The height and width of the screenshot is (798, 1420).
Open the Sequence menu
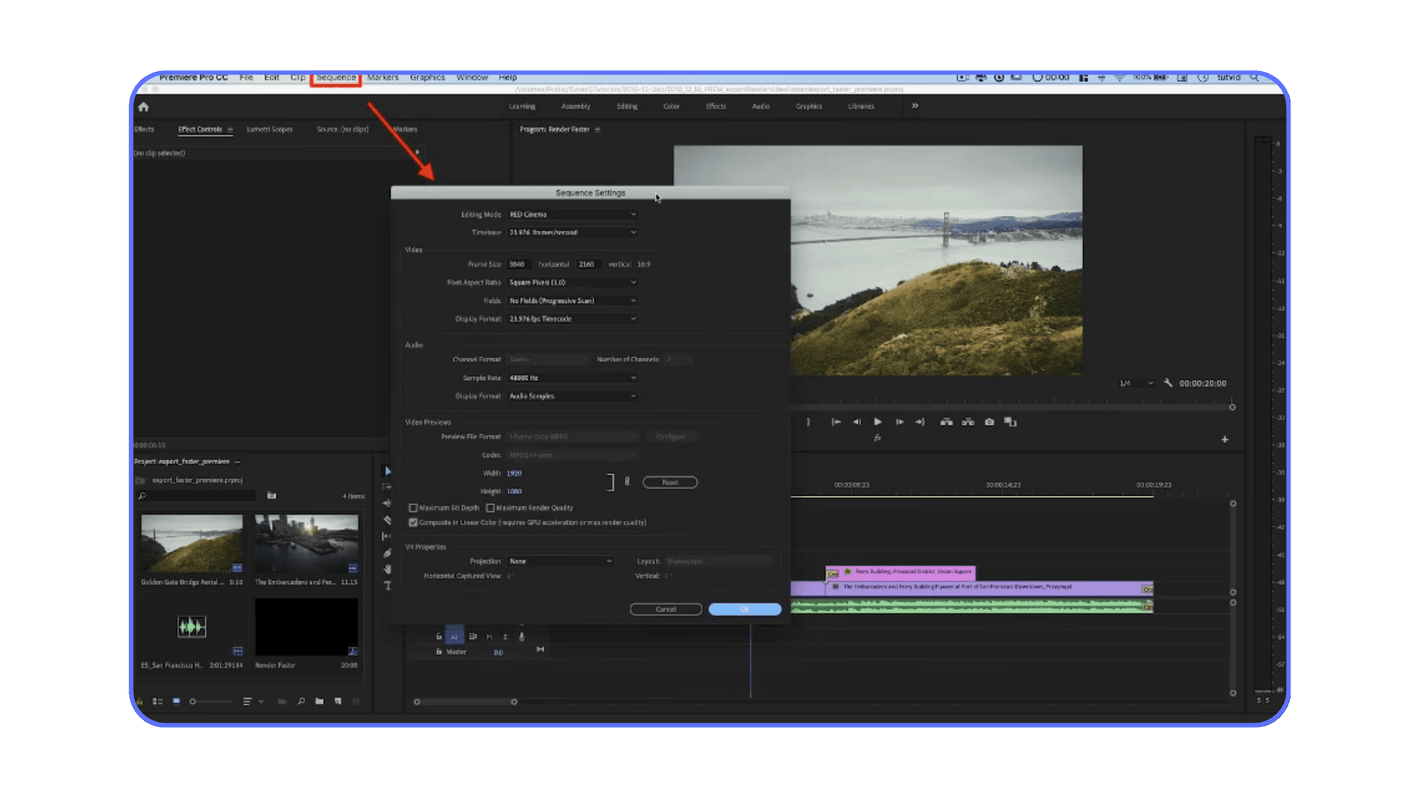click(336, 78)
